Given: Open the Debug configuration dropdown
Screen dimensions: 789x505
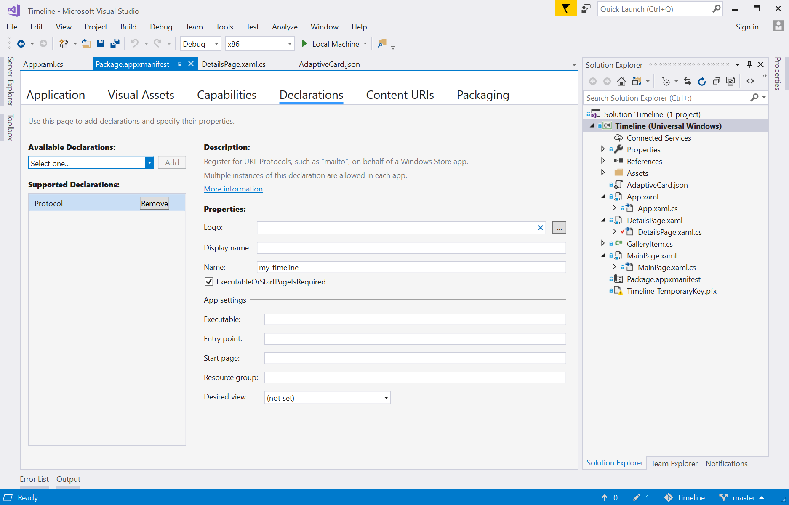Looking at the screenshot, I should pyautogui.click(x=216, y=44).
